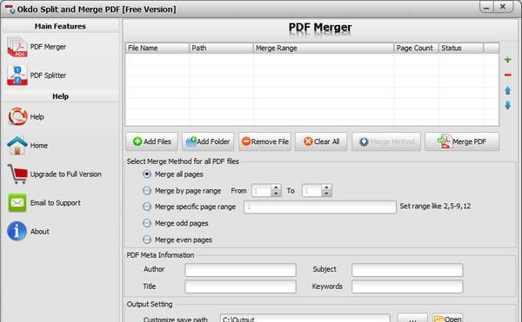Click the Home label in sidebar

38,146
